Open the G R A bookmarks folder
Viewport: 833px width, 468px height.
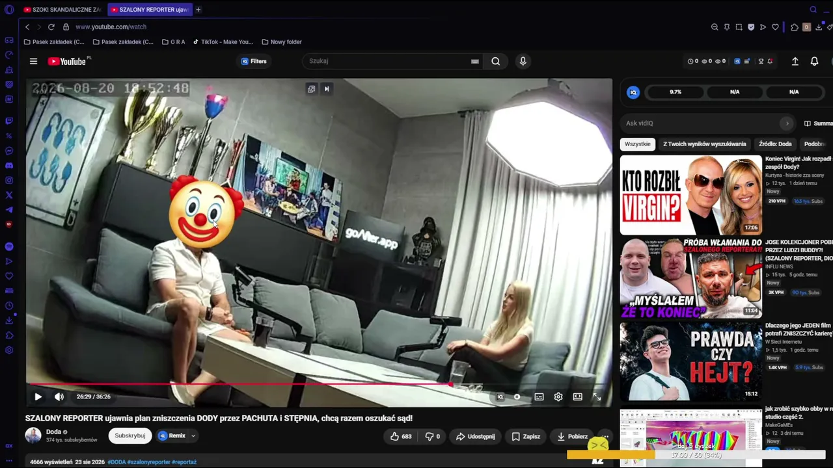pyautogui.click(x=173, y=42)
